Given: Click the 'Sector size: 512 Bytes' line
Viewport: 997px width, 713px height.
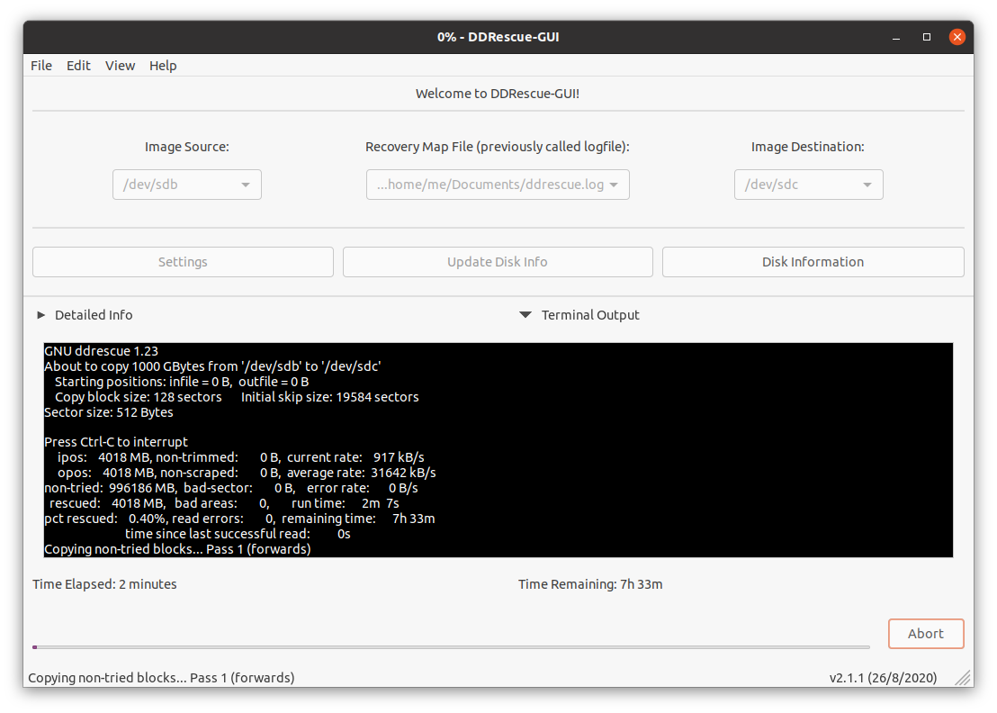Looking at the screenshot, I should 109,412.
